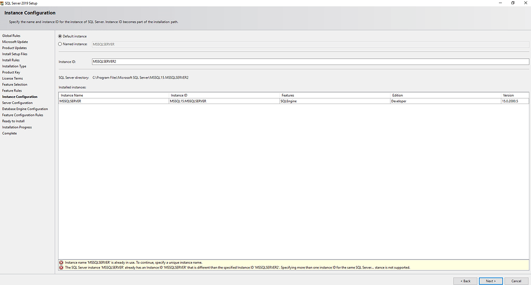Go back using the Back button

[465, 281]
